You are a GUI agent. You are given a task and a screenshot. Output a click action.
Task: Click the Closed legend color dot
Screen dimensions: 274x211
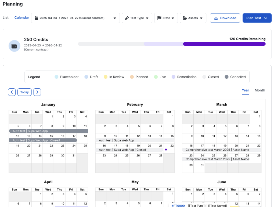[204, 77]
